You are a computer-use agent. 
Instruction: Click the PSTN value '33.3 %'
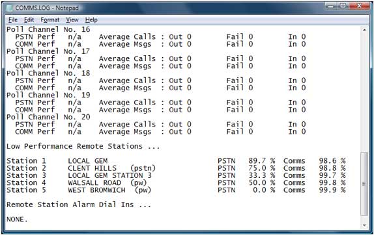click(262, 175)
